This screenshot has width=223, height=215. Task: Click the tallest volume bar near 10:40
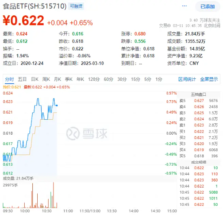(54, 195)
